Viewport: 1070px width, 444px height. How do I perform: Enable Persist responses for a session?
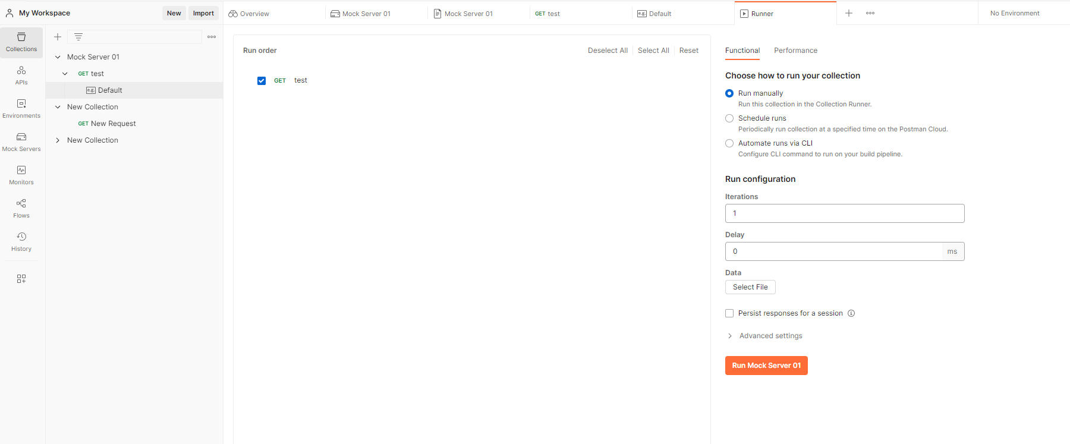(x=729, y=313)
